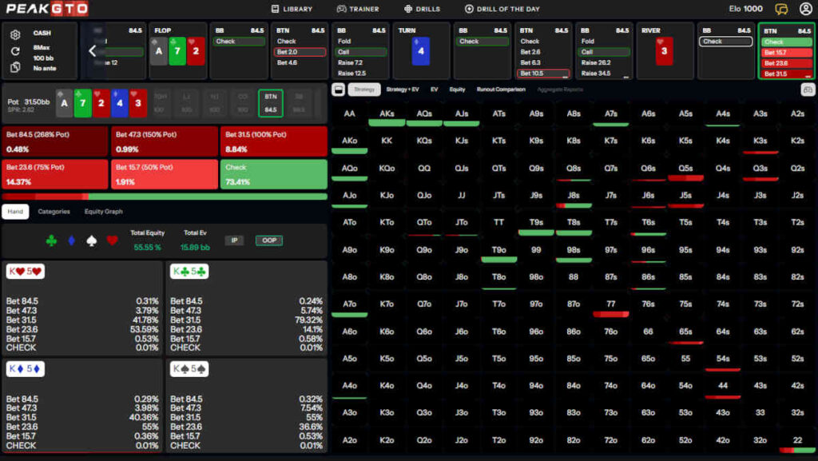The height and width of the screenshot is (461, 818).
Task: Click the blue 4 card beside Pot info
Action: (120, 103)
